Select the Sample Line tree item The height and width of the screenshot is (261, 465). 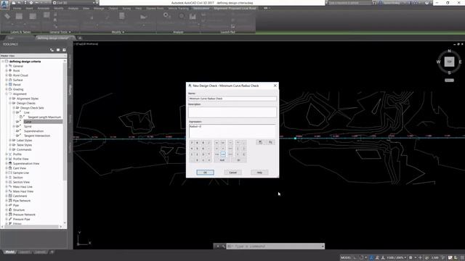(x=21, y=173)
